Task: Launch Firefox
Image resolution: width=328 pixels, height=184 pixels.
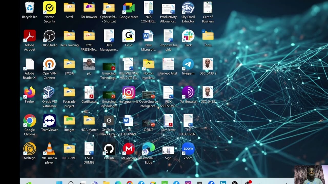Action: (x=30, y=92)
